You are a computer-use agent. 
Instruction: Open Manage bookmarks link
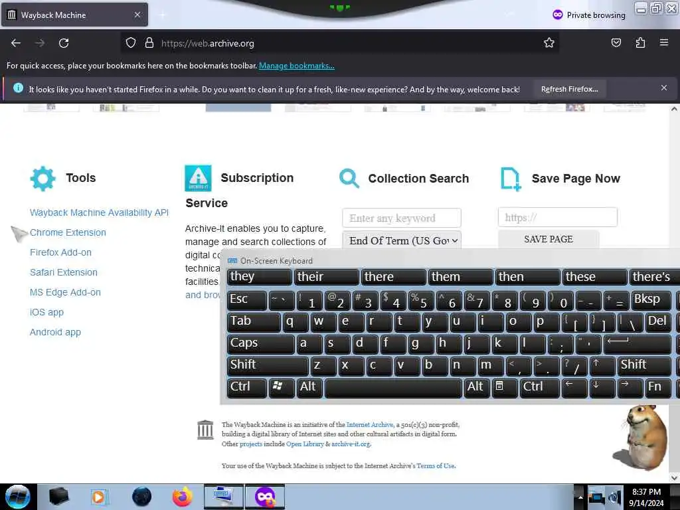point(297,66)
